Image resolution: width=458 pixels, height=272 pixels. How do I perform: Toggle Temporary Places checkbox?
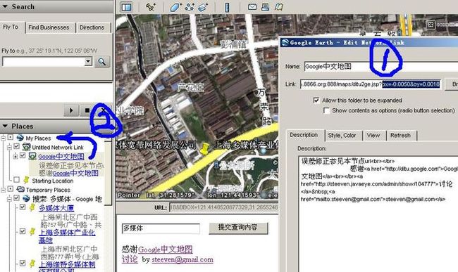click(x=11, y=189)
